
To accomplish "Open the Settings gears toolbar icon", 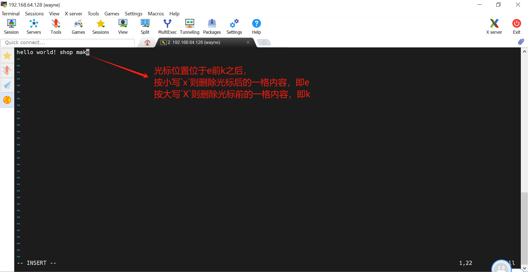I will click(234, 27).
